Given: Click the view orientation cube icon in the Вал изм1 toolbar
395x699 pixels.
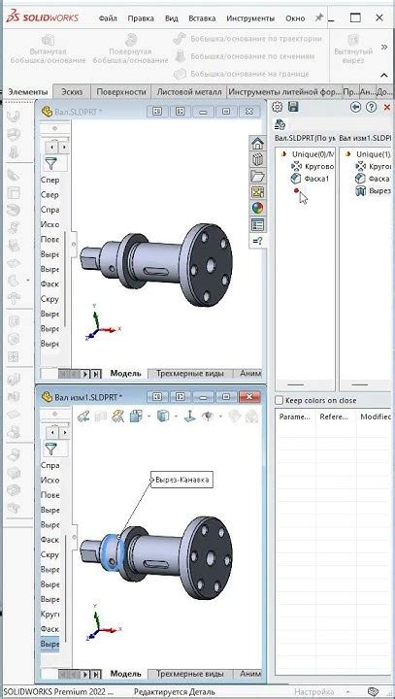Looking at the screenshot, I should pyautogui.click(x=135, y=416).
